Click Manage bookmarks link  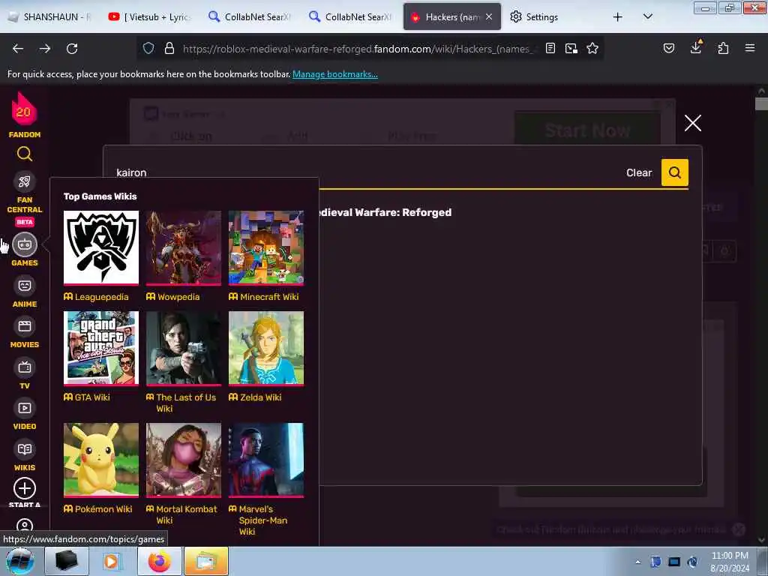[x=335, y=74]
